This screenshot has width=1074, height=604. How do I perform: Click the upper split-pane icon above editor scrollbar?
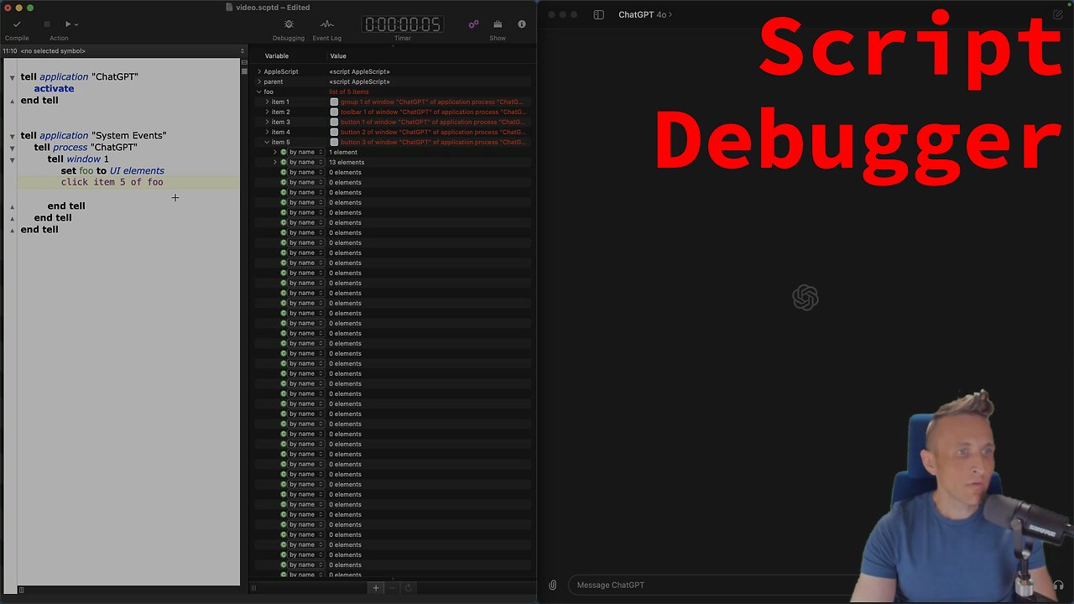(244, 62)
